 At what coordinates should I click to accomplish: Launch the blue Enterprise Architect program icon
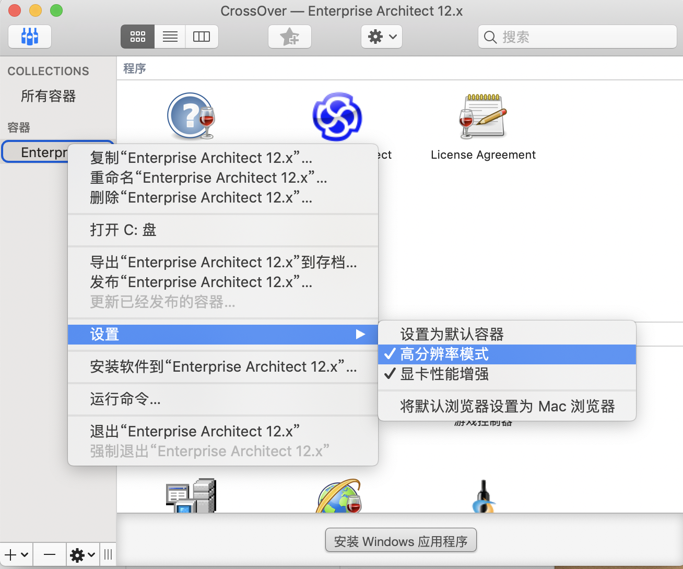[x=337, y=116]
